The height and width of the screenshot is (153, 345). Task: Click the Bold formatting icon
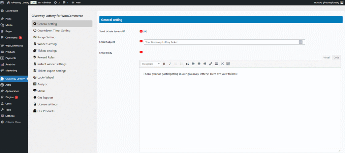[164, 64]
